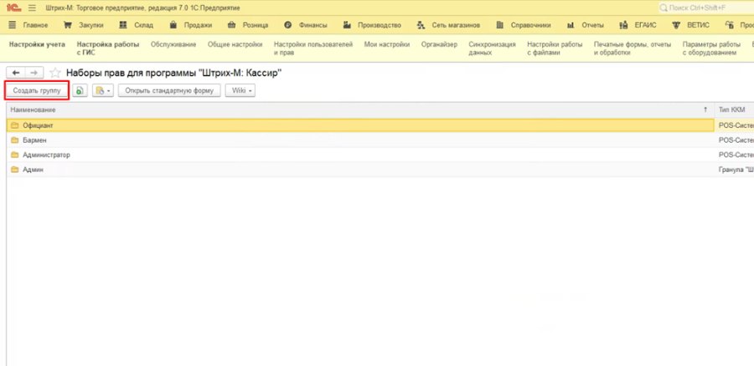
Task: Switch to the Финансы section
Action: pyautogui.click(x=306, y=25)
